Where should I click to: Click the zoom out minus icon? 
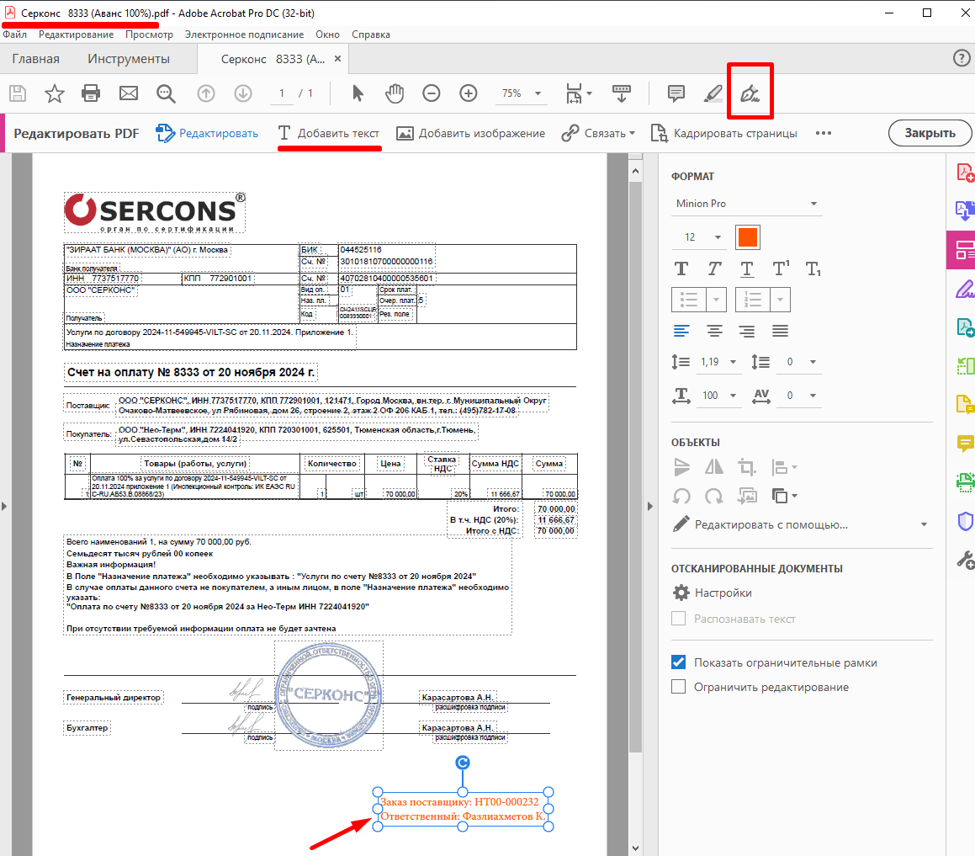click(431, 93)
